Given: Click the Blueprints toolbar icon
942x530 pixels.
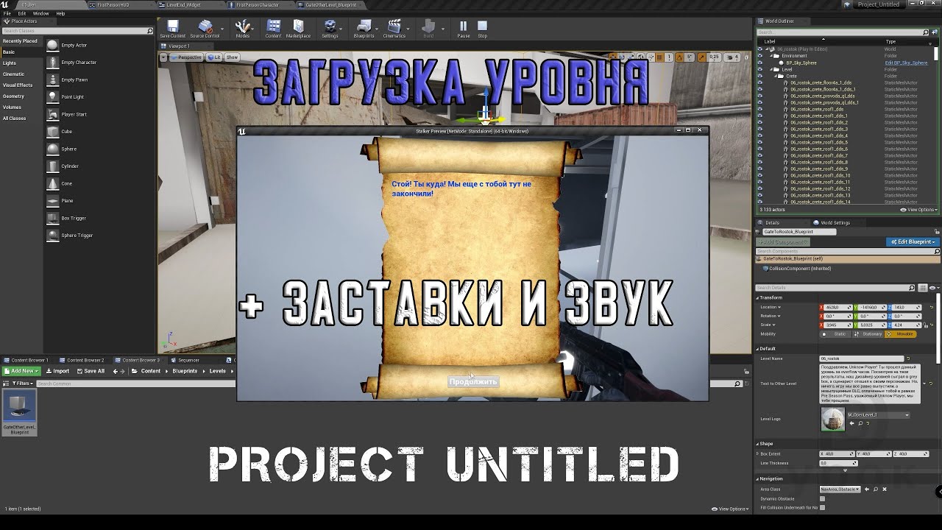Looking at the screenshot, I should coord(364,28).
